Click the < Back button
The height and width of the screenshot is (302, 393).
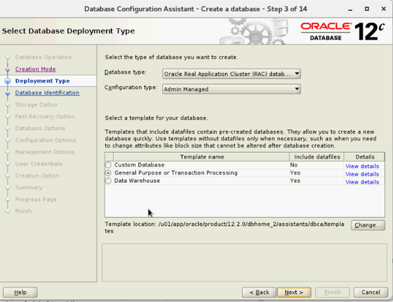[x=259, y=292]
